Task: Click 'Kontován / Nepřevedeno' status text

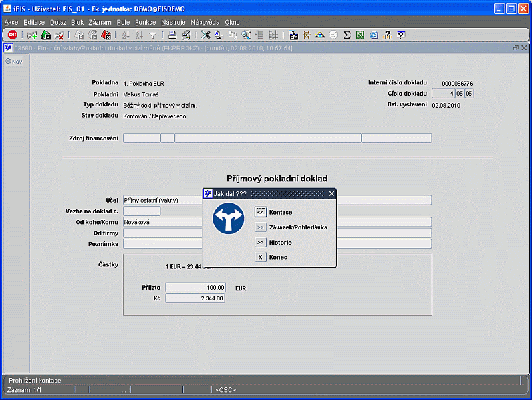Action: click(x=154, y=116)
